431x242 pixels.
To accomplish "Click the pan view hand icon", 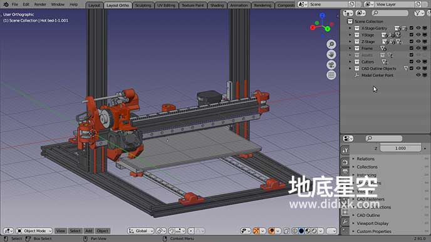I will [331, 54].
